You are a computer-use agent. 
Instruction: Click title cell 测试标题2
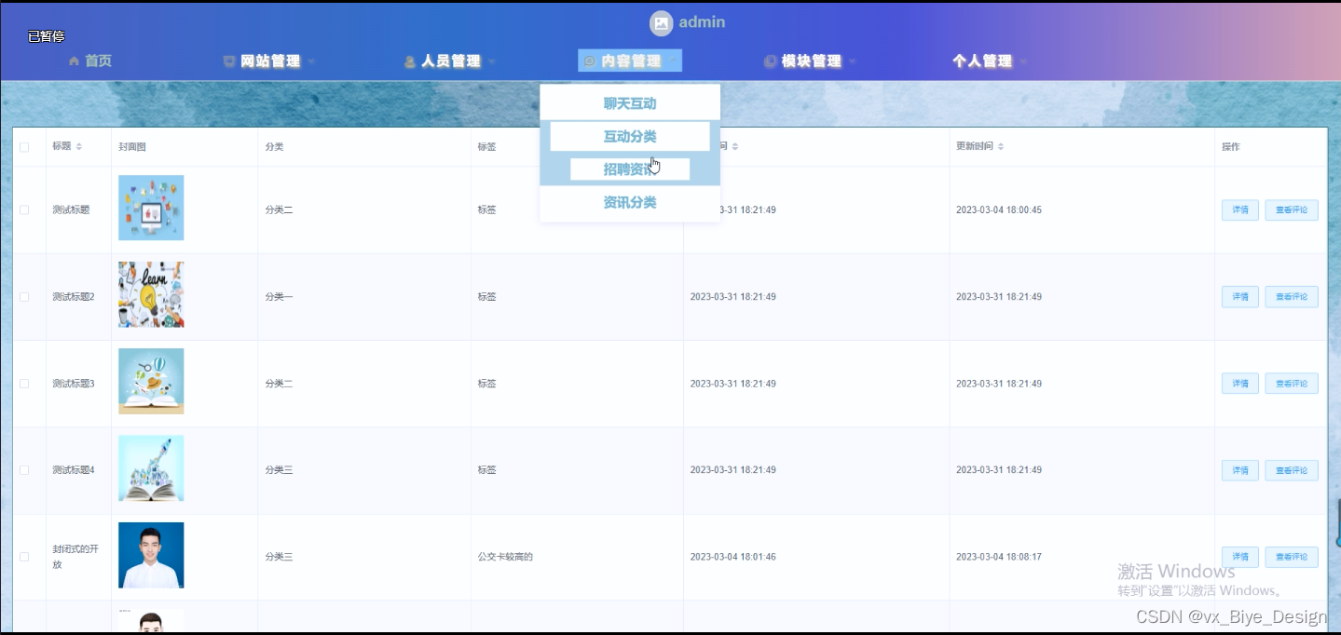(x=74, y=297)
